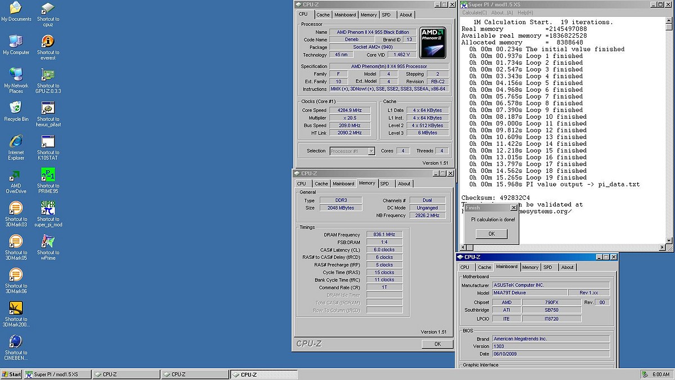Screen dimensions: 675x380
Task: Open Shortcut to 3DMark03 icon
Action: click(16, 214)
